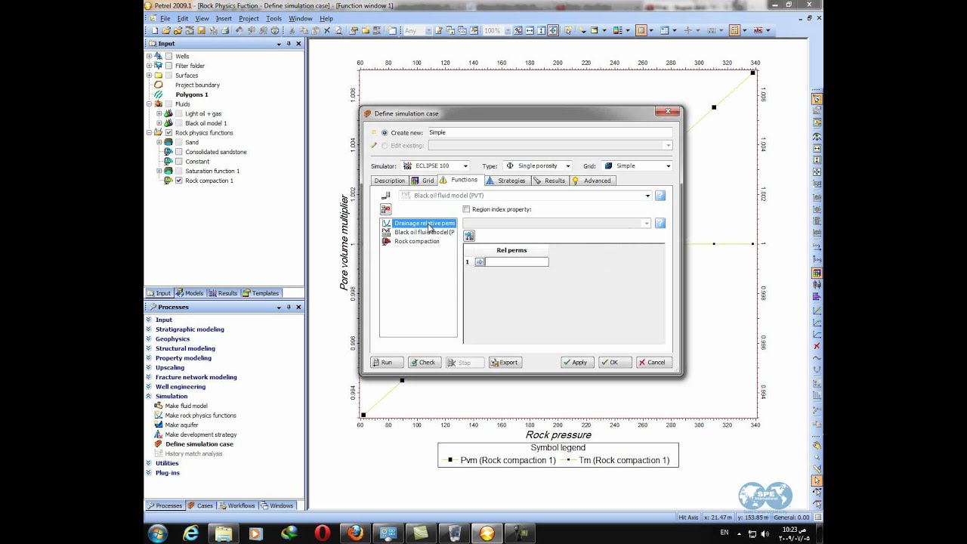
Task: Open Opera browser from the taskbar
Action: [x=323, y=533]
